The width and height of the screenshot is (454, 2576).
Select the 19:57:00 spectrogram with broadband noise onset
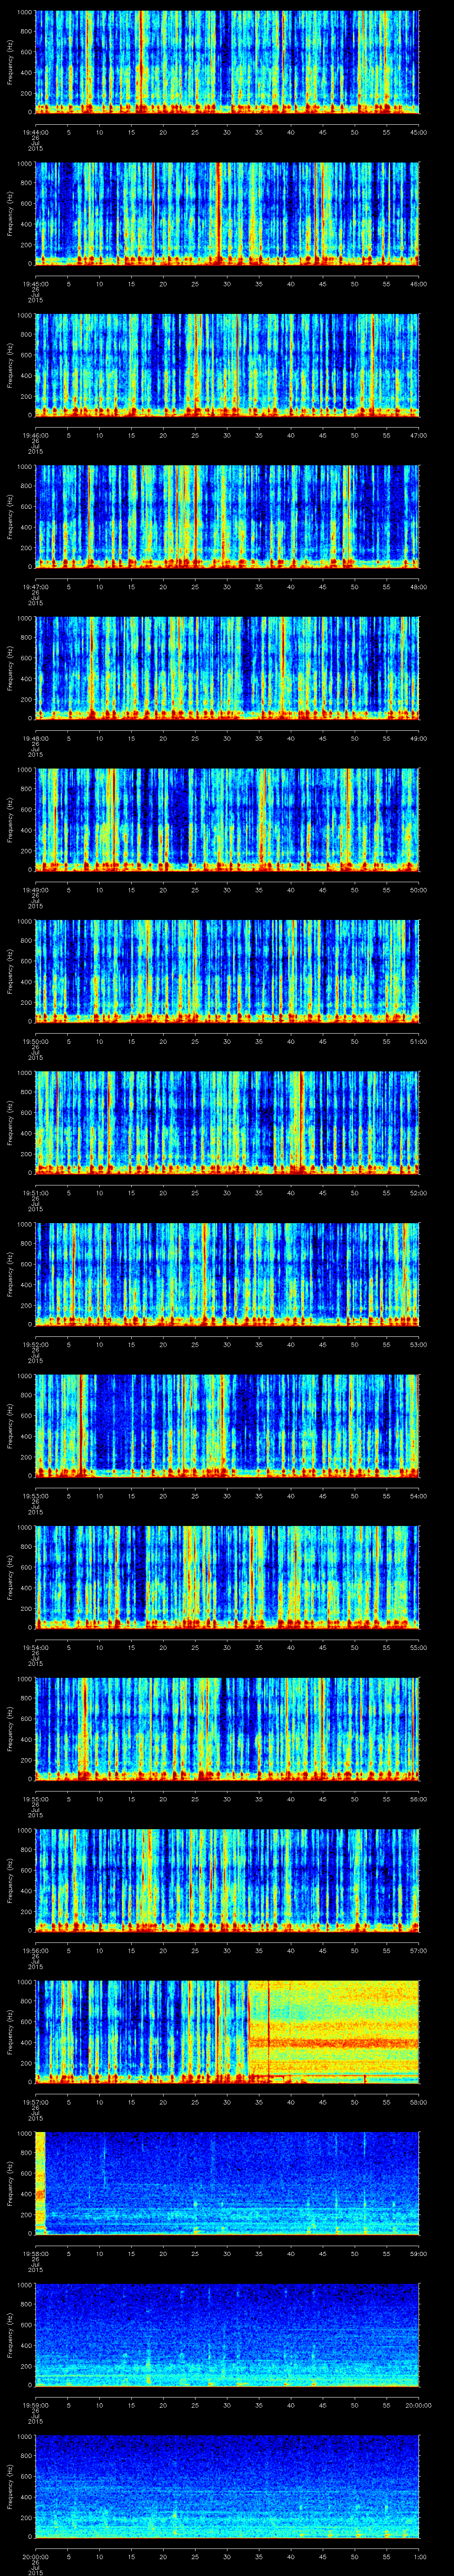click(227, 2032)
